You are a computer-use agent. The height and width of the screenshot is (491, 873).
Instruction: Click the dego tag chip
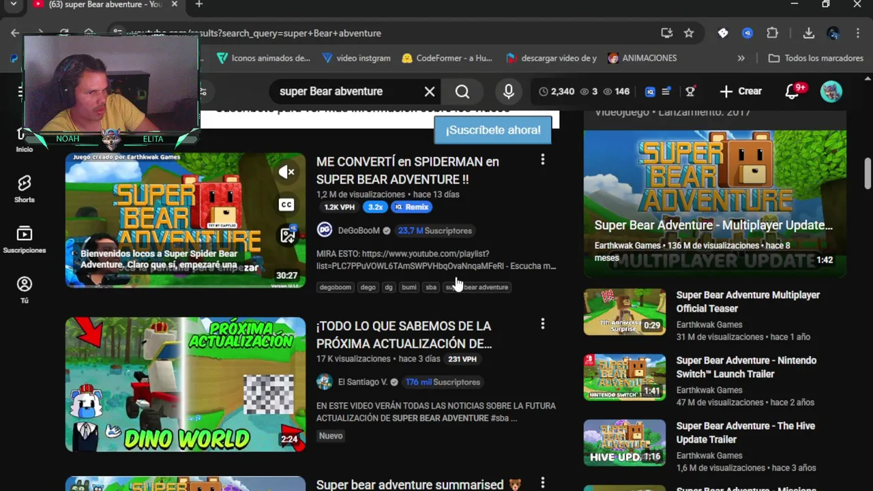368,287
